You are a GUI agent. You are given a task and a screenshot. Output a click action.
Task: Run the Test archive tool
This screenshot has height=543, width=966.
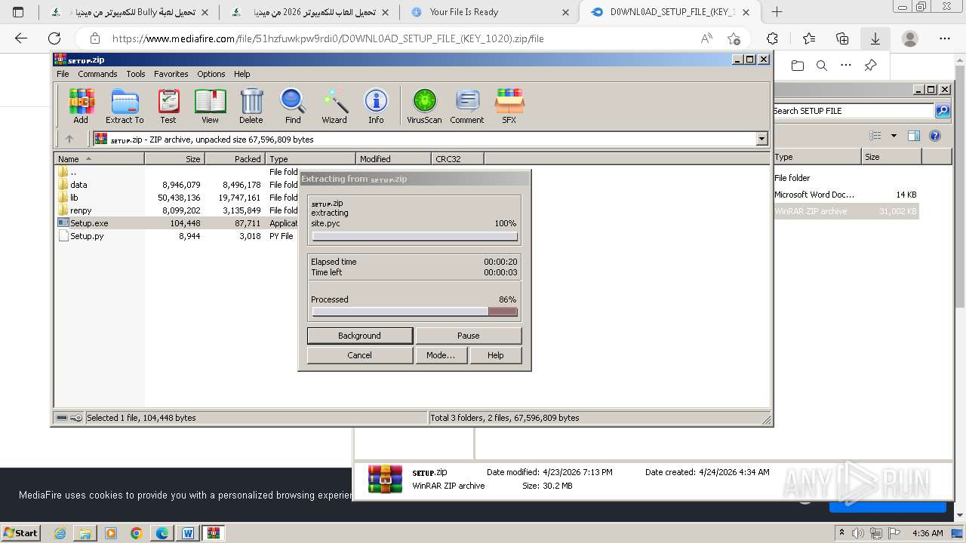coord(168,106)
